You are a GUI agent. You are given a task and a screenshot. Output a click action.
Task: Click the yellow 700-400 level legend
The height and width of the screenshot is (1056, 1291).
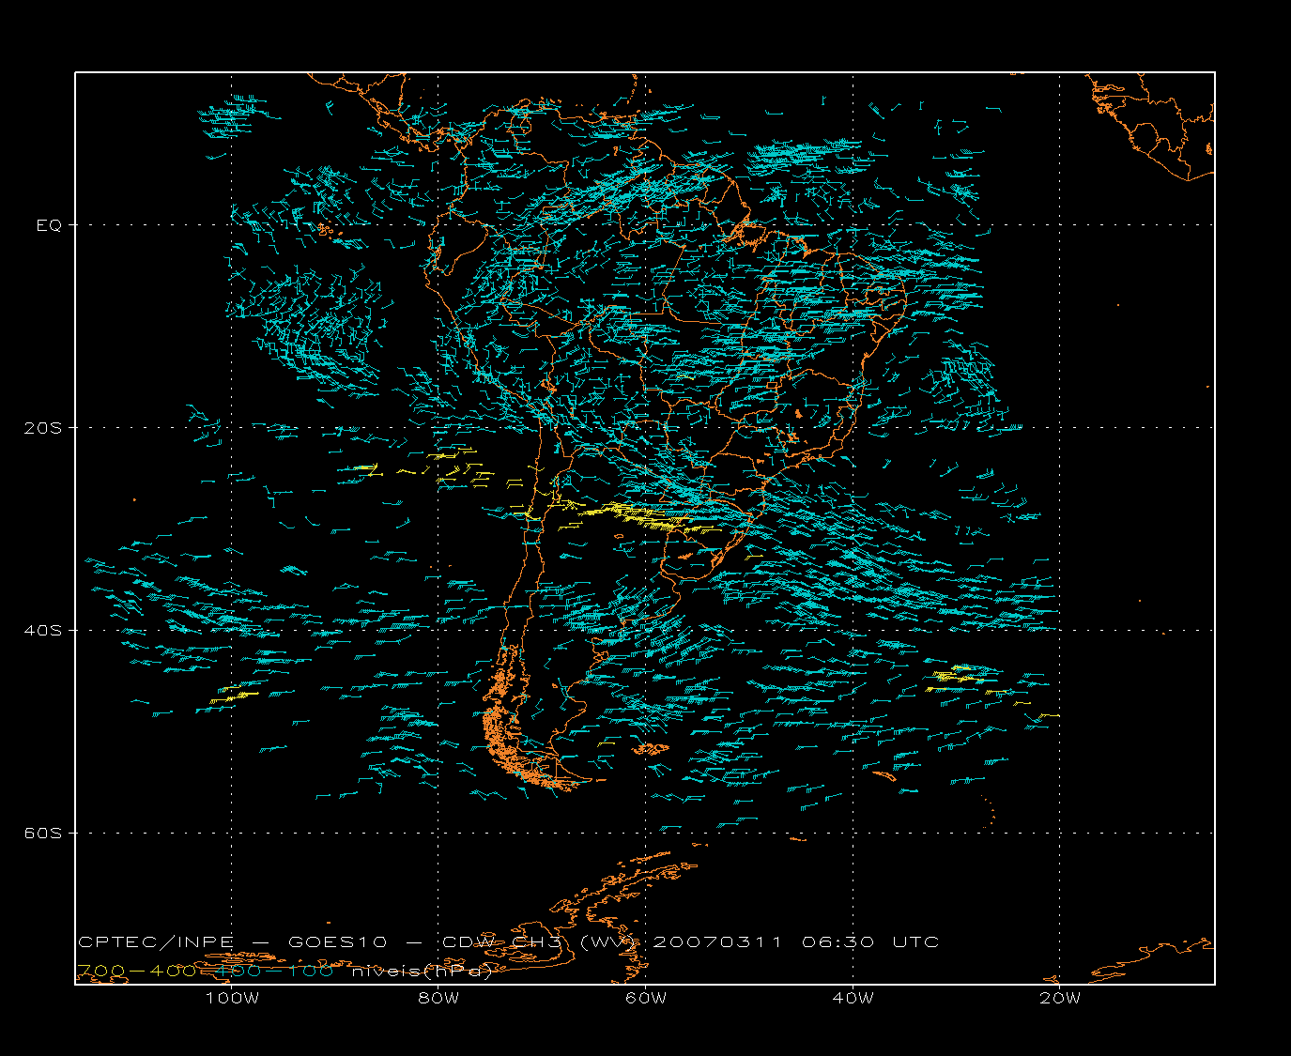[136, 971]
